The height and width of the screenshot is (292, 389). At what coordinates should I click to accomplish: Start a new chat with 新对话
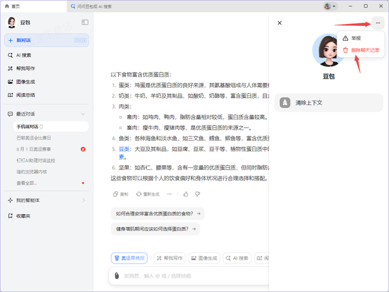click(47, 40)
